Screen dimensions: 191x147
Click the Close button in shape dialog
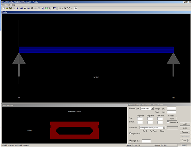[184, 140]
